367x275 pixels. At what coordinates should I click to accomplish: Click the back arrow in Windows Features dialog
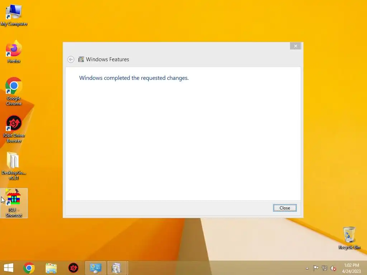pyautogui.click(x=71, y=59)
